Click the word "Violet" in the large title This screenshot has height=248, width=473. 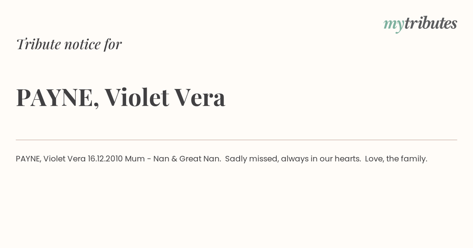pos(137,97)
